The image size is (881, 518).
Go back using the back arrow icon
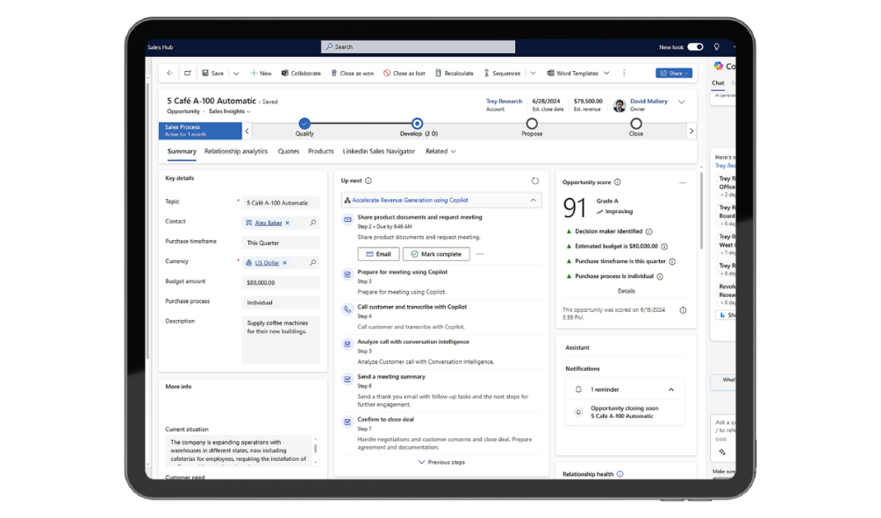coord(170,74)
